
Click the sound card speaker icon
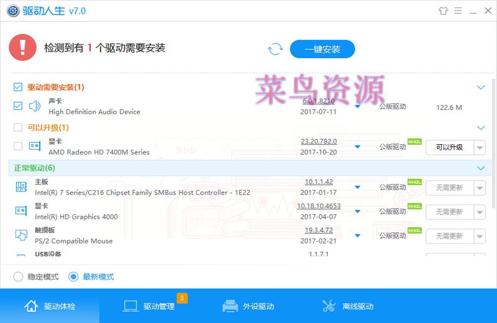[x=35, y=106]
